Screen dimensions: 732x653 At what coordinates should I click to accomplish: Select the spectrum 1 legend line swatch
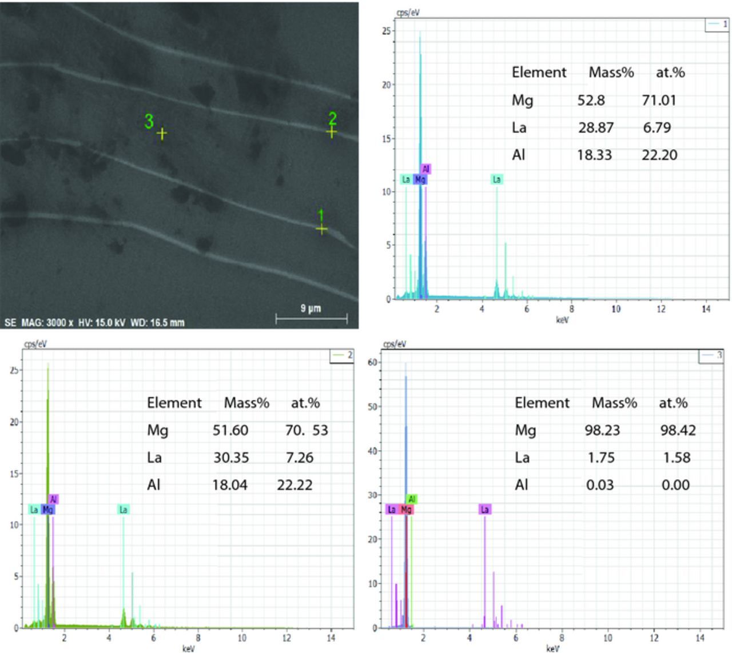pyautogui.click(x=714, y=25)
